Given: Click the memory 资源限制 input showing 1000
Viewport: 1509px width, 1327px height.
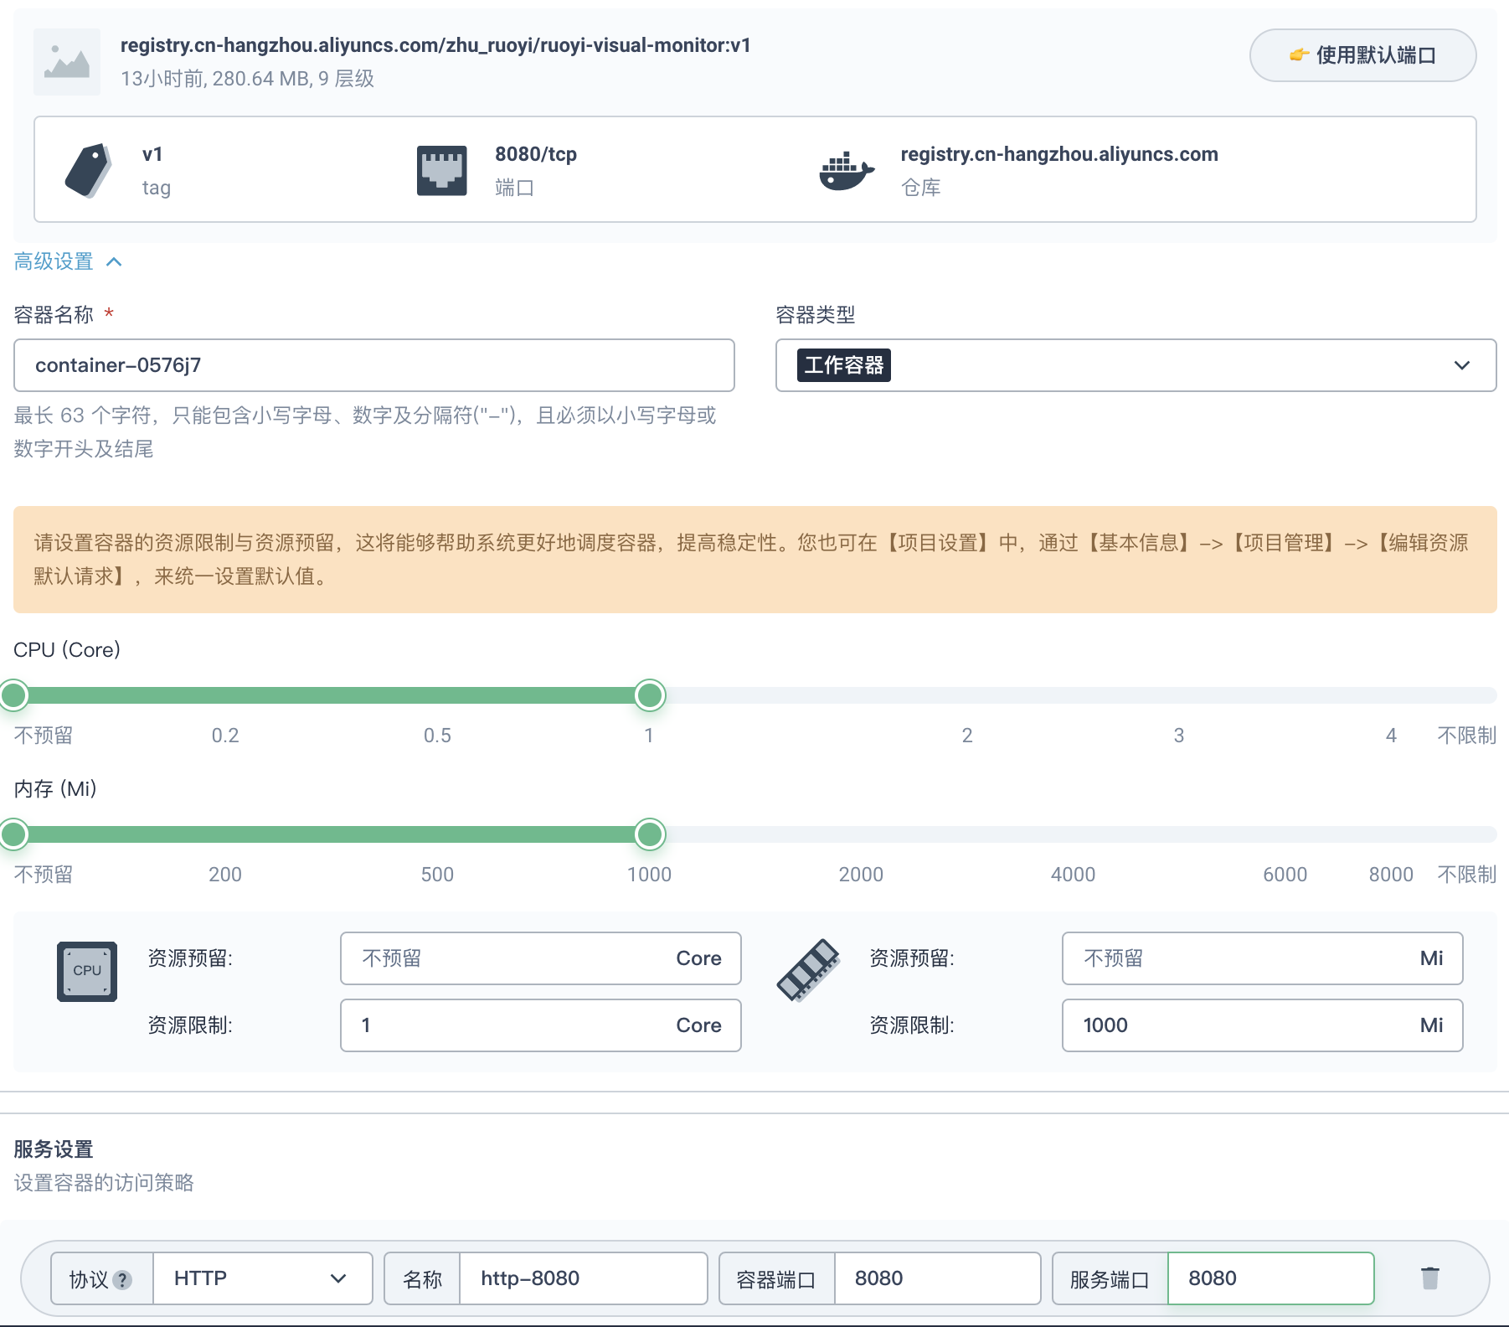Looking at the screenshot, I should tap(1263, 1025).
